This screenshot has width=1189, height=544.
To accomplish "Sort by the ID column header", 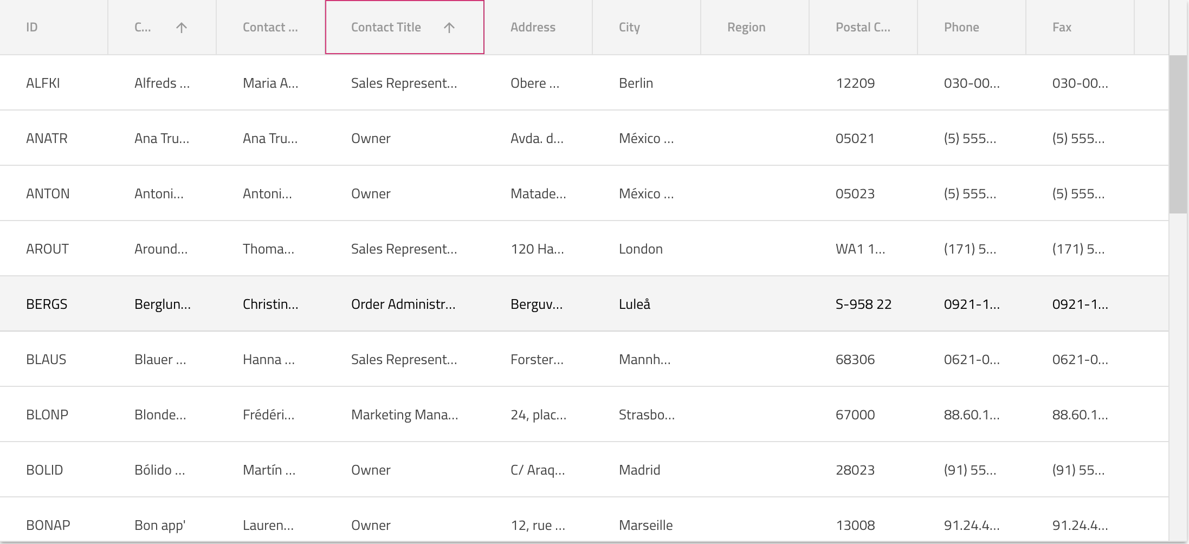I will pos(32,28).
